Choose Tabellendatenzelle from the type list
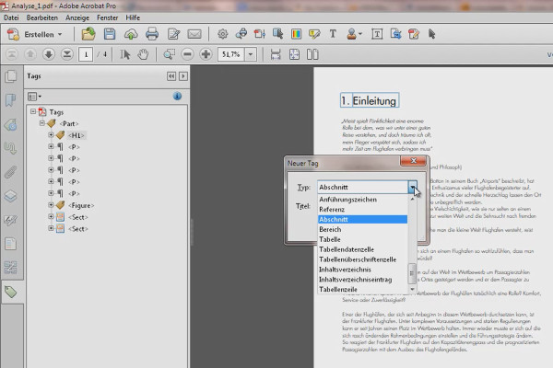The image size is (553, 368). (362, 249)
